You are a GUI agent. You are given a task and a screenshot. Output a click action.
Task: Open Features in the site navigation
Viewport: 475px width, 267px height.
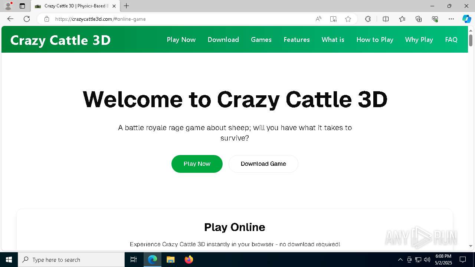(x=297, y=40)
